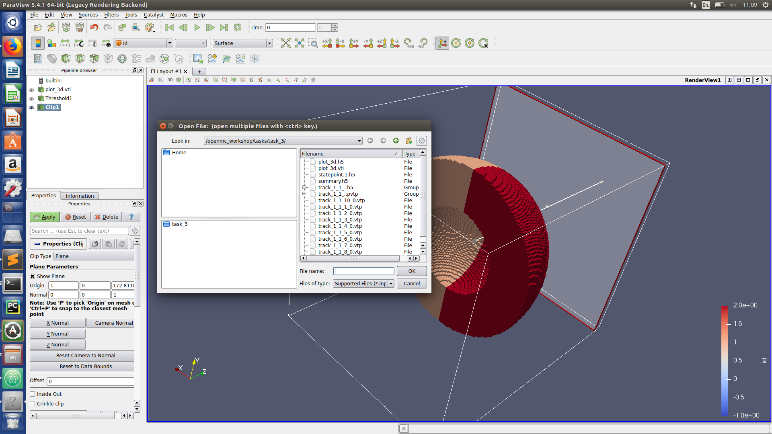Switch to the Information tab

pyautogui.click(x=80, y=196)
